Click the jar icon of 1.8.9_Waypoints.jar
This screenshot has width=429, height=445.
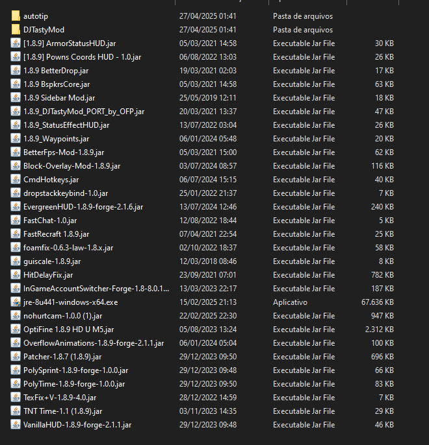coord(16,139)
